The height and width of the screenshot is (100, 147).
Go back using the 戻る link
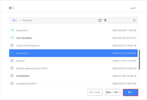click(x=14, y=20)
